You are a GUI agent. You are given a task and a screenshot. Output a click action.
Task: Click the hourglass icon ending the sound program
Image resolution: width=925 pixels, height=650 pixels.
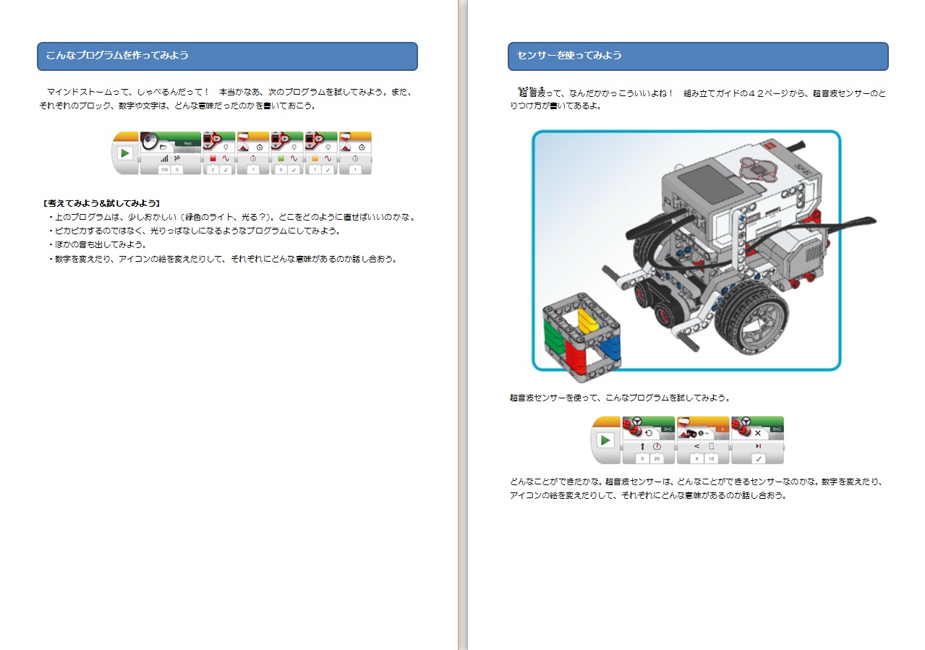(346, 142)
